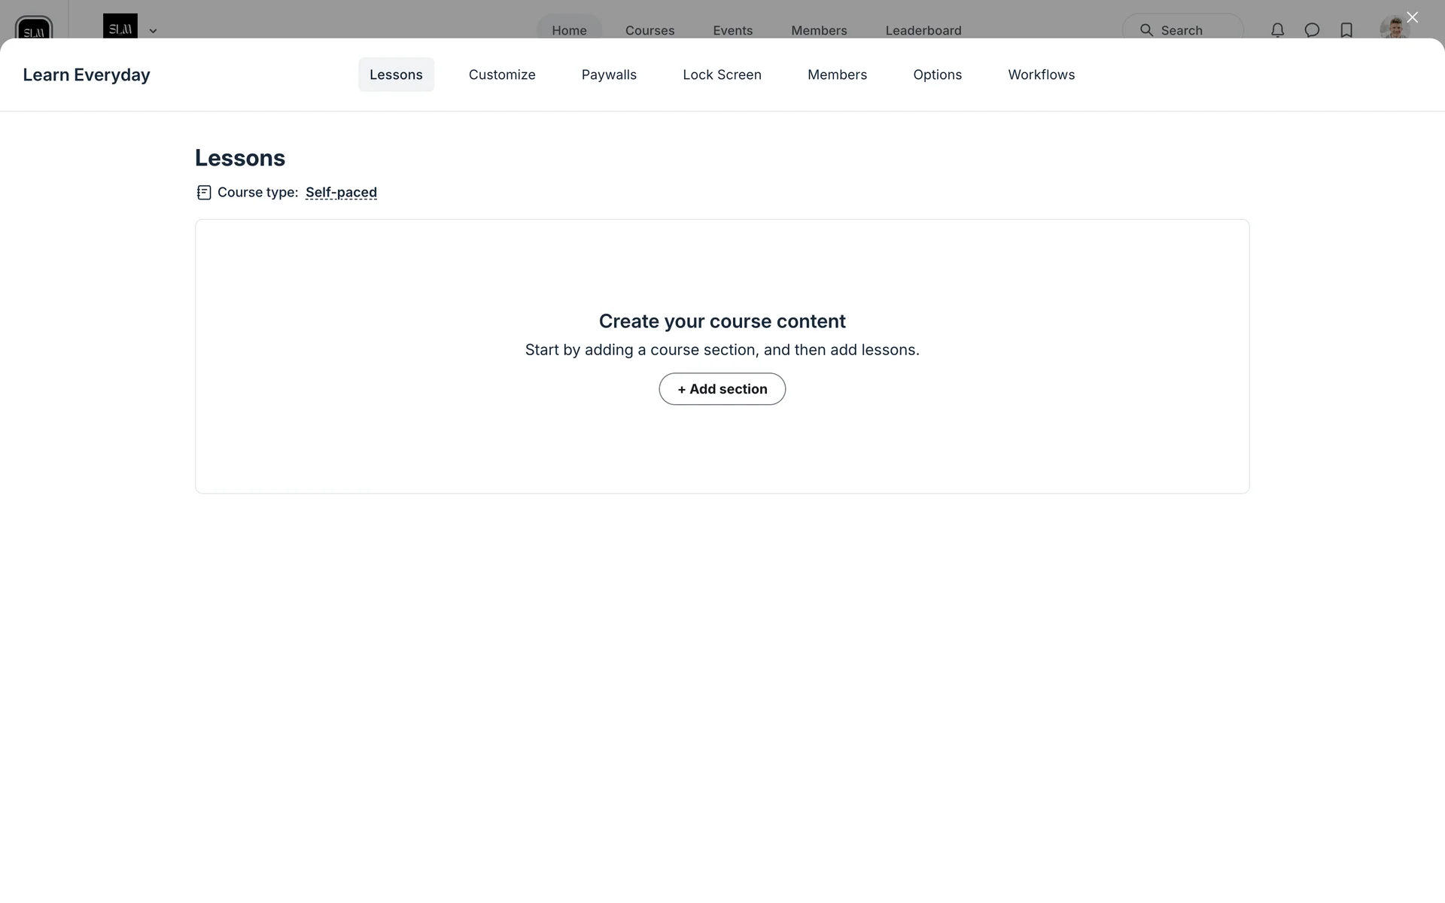This screenshot has width=1445, height=903.
Task: Open the chat messages bubble icon
Action: coord(1312,30)
